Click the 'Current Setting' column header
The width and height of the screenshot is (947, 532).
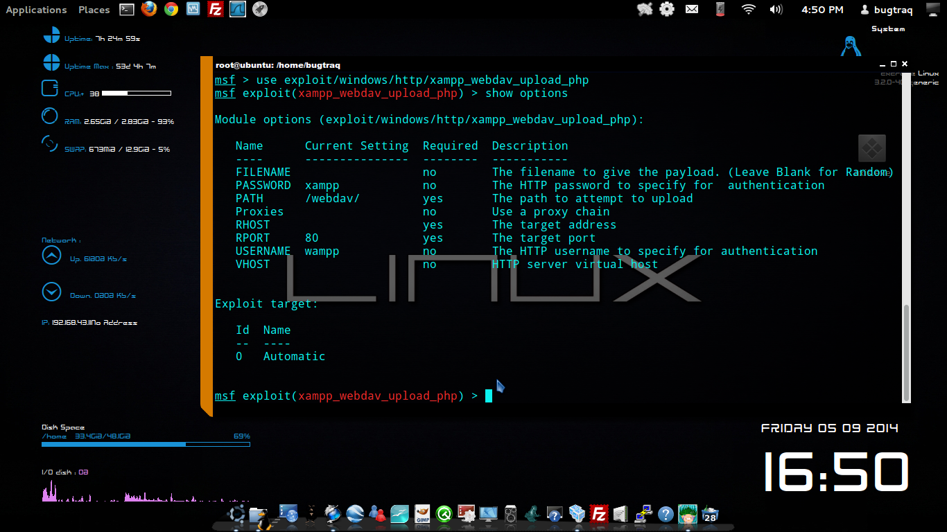(357, 145)
